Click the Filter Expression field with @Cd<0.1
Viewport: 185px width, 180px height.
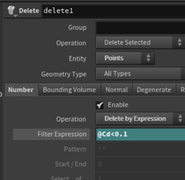[x=141, y=134]
